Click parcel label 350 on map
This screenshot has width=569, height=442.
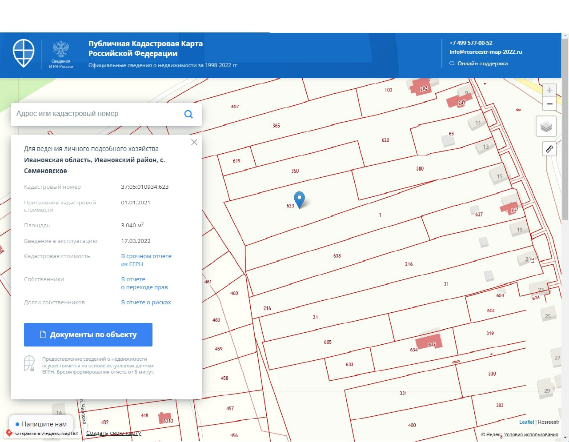(x=295, y=171)
